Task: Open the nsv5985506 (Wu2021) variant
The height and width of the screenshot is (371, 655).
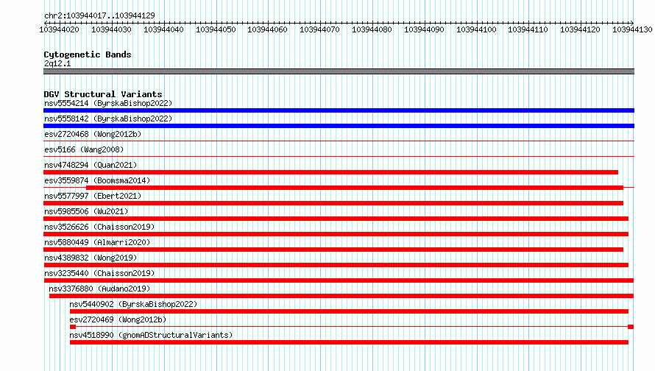Action: tap(86, 211)
